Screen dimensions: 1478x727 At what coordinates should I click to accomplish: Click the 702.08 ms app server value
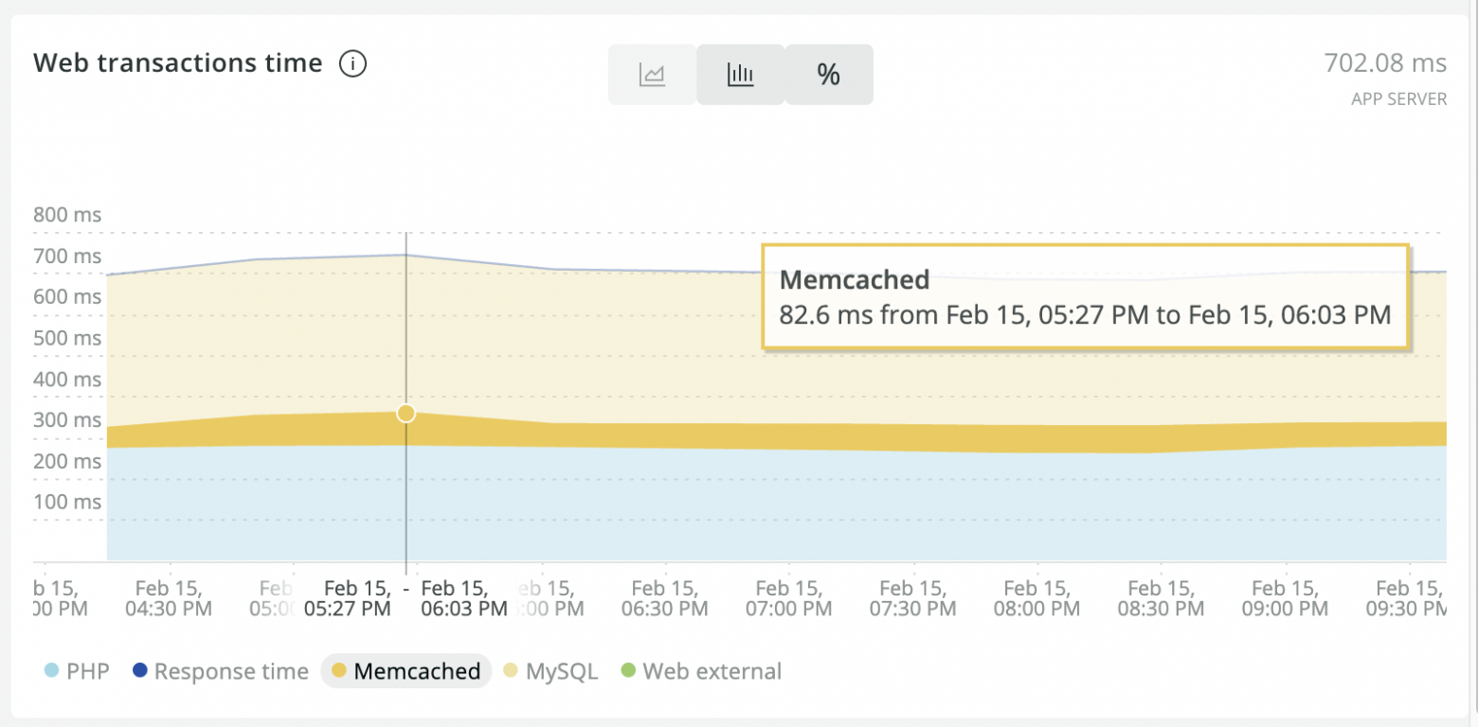pos(1384,63)
